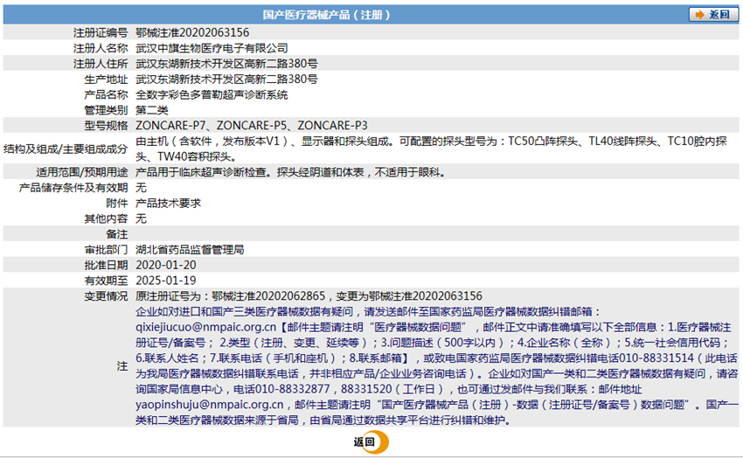Click the bottom orange 返回 button
Screen dimensions: 743x458
[x=371, y=442]
